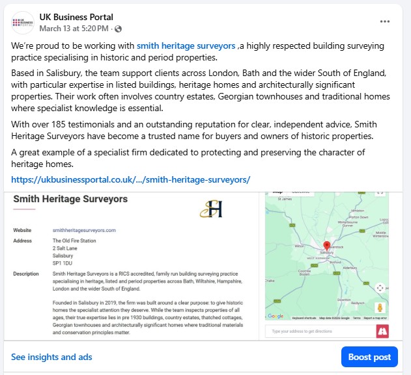Click the Google logo on the map
This screenshot has height=375, width=411.
[x=276, y=317]
